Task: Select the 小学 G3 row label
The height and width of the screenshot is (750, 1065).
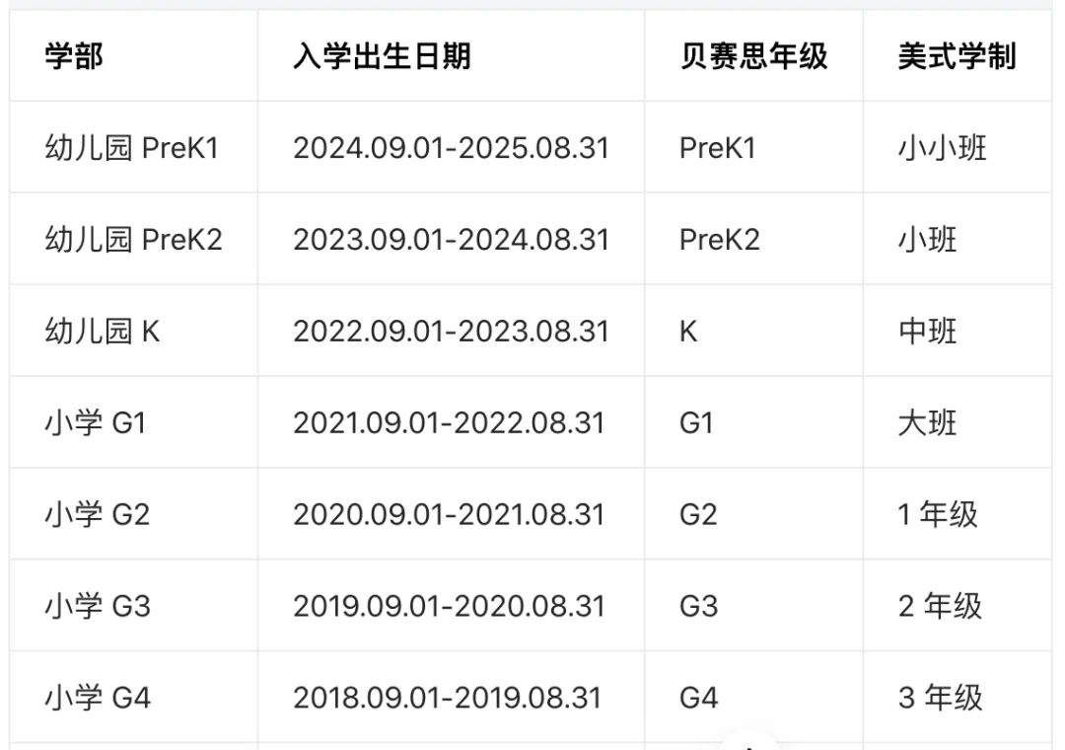Action: click(97, 606)
